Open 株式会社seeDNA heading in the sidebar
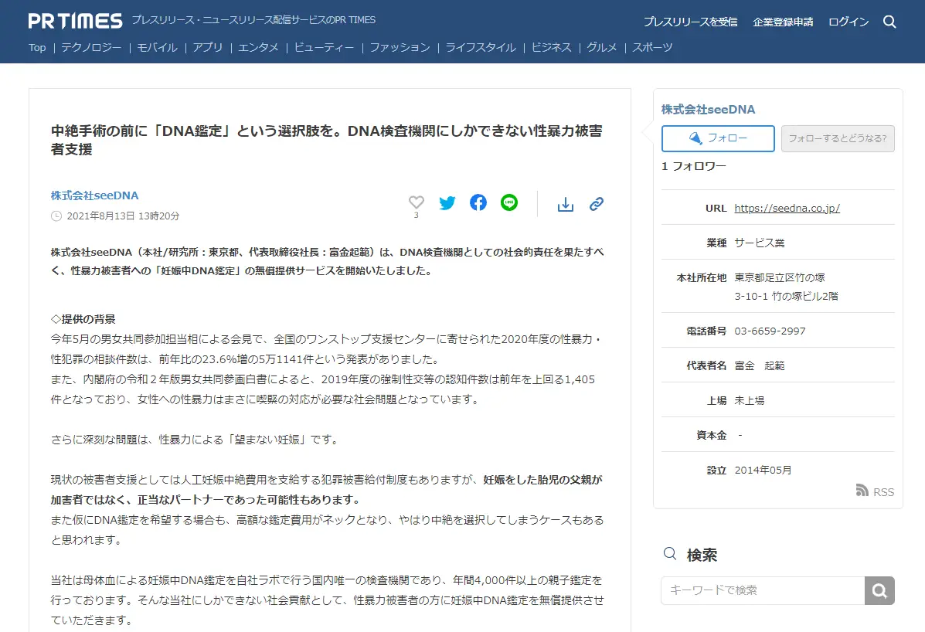This screenshot has height=632, width=925. [x=708, y=109]
